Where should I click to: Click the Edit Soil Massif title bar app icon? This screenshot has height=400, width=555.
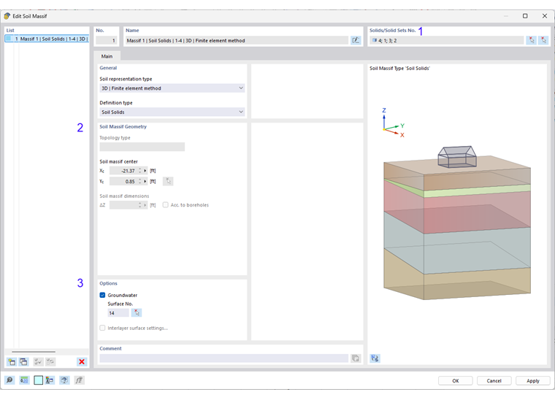7,16
